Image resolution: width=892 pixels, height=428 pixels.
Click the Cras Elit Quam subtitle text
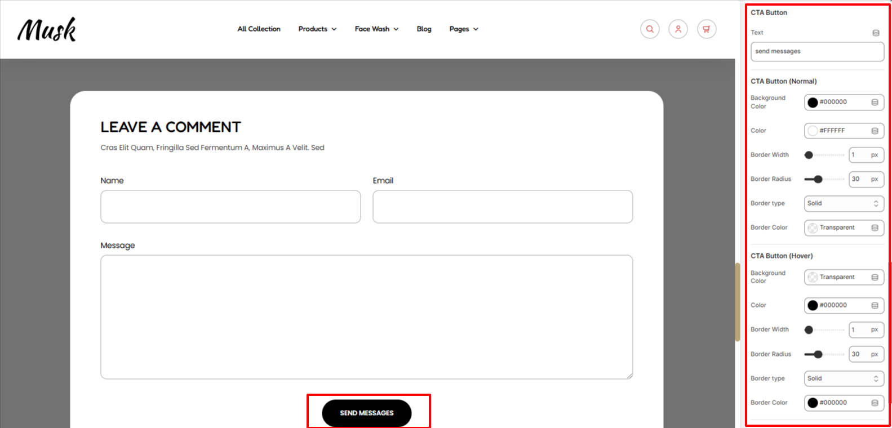point(212,148)
